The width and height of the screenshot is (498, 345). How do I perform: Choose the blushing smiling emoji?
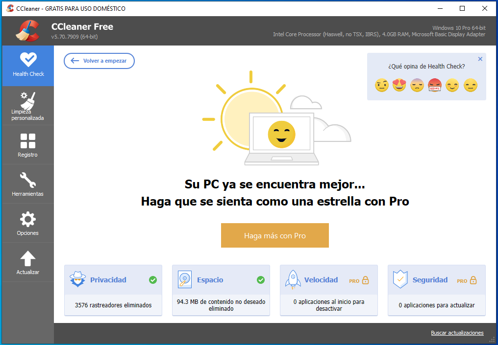[x=452, y=85]
